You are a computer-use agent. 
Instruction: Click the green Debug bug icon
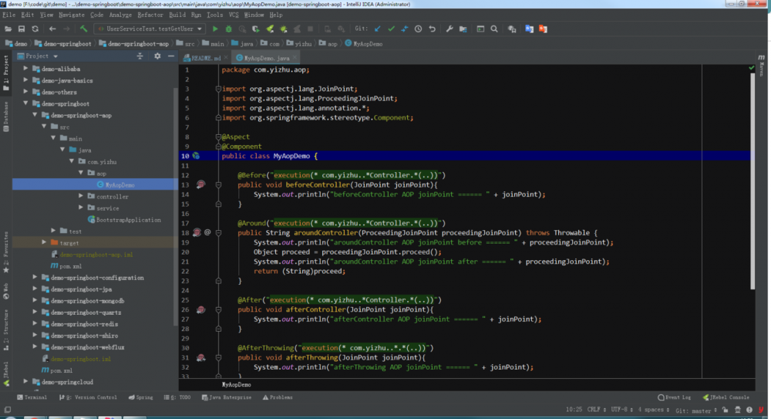(x=229, y=29)
